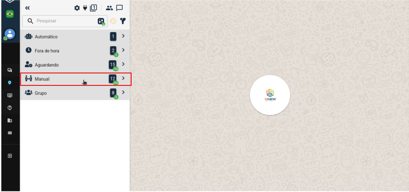Expand the Fora de hora chevron
This screenshot has width=409, height=192.
[x=124, y=50]
